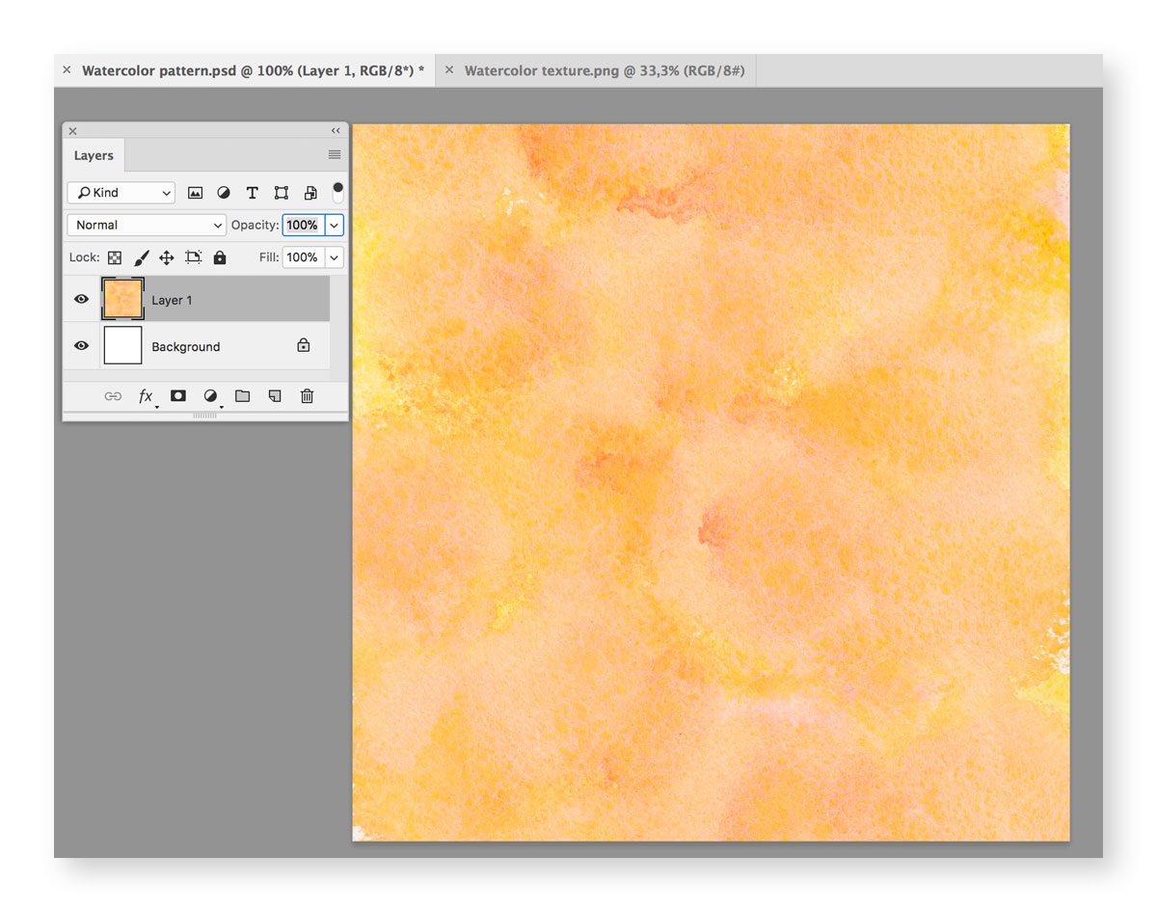
Task: Toggle layer filtering on/off switch
Action: (x=337, y=192)
